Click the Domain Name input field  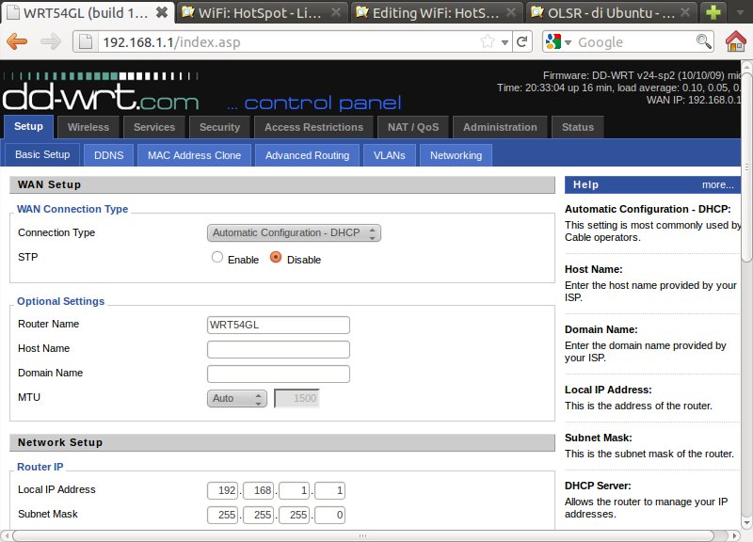coord(279,374)
